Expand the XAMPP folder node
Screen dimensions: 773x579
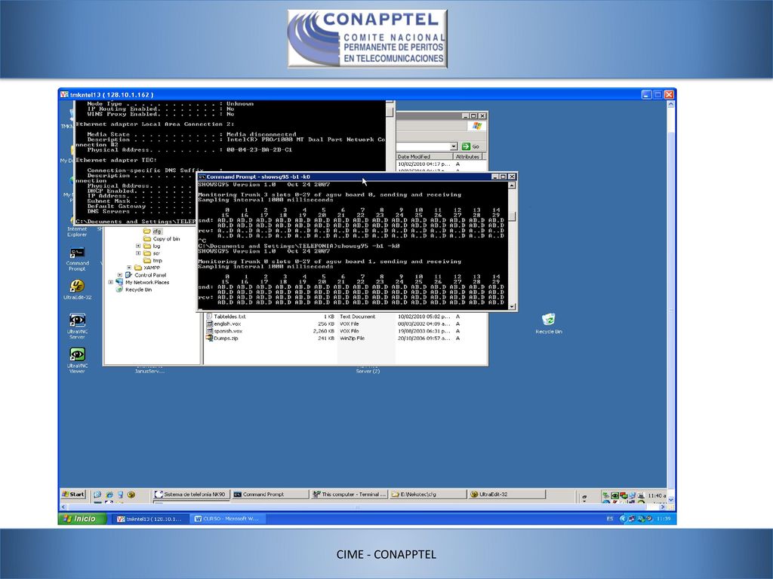129,268
